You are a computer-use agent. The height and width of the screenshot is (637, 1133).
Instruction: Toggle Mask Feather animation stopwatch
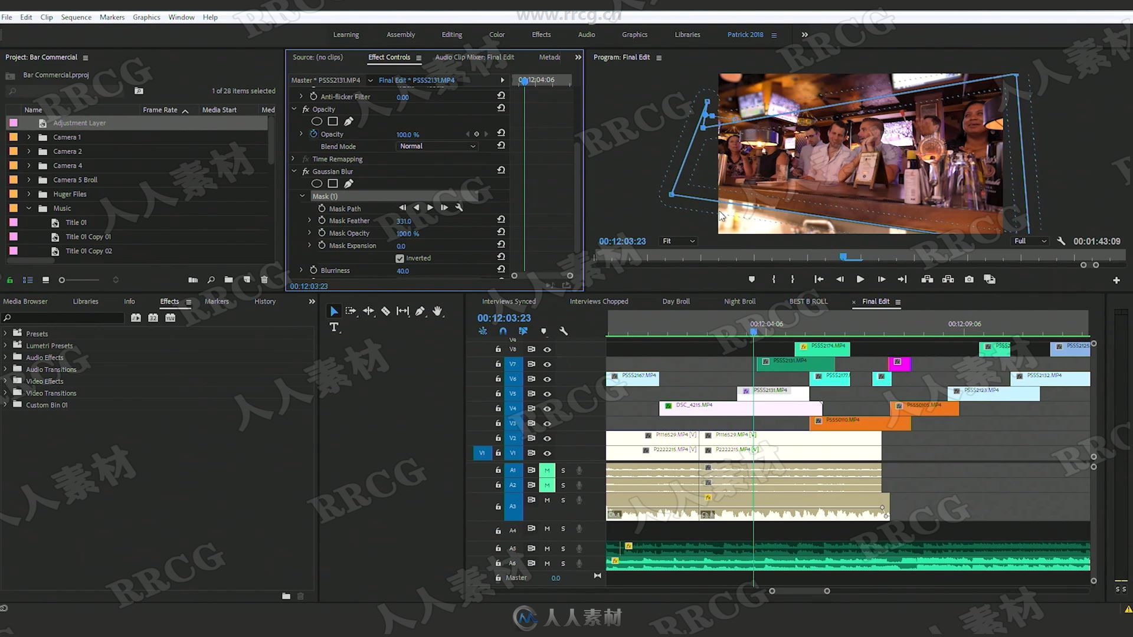(322, 220)
